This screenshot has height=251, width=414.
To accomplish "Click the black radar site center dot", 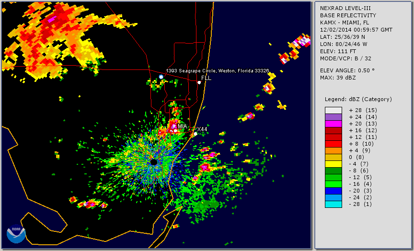I will pos(154,162).
